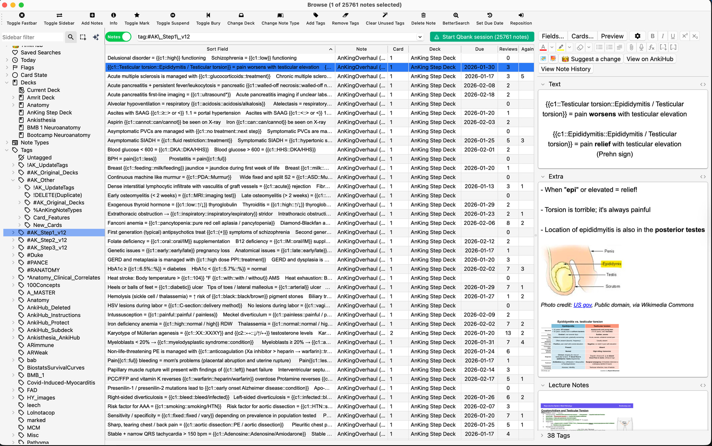Click the Toggle Bury icon

click(x=208, y=15)
